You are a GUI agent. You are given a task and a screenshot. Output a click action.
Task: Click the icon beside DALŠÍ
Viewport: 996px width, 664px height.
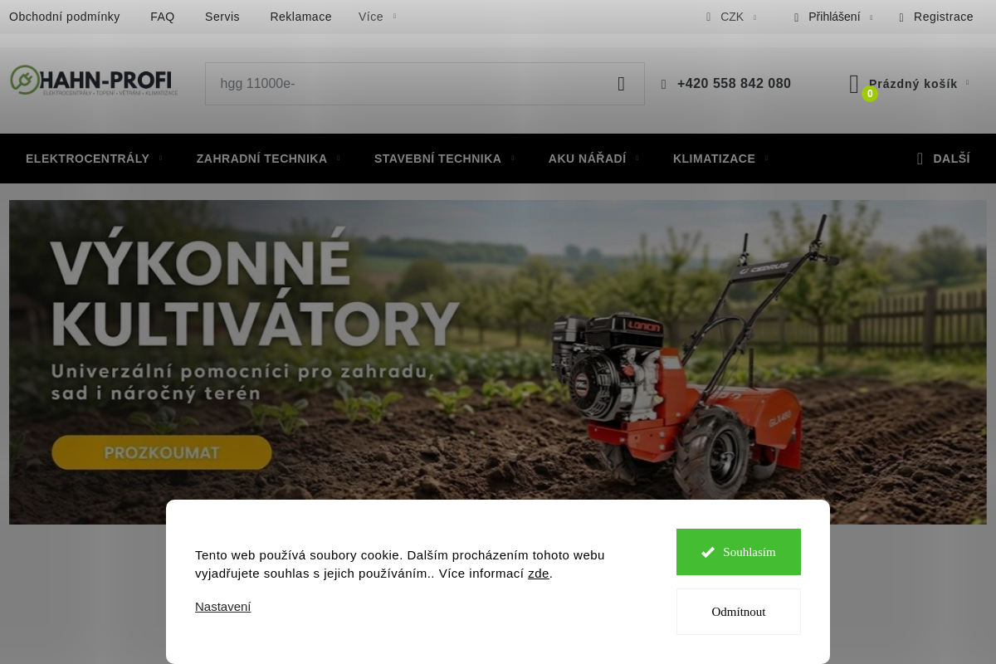[x=920, y=159]
